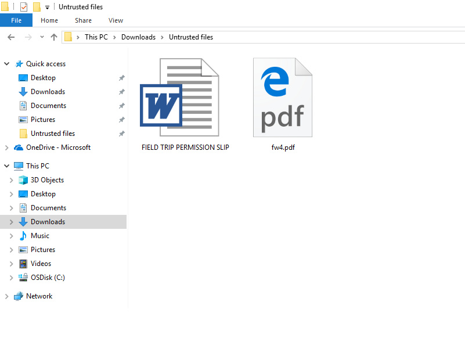Click Downloads in the address bar path
This screenshot has width=465, height=356.
click(138, 37)
